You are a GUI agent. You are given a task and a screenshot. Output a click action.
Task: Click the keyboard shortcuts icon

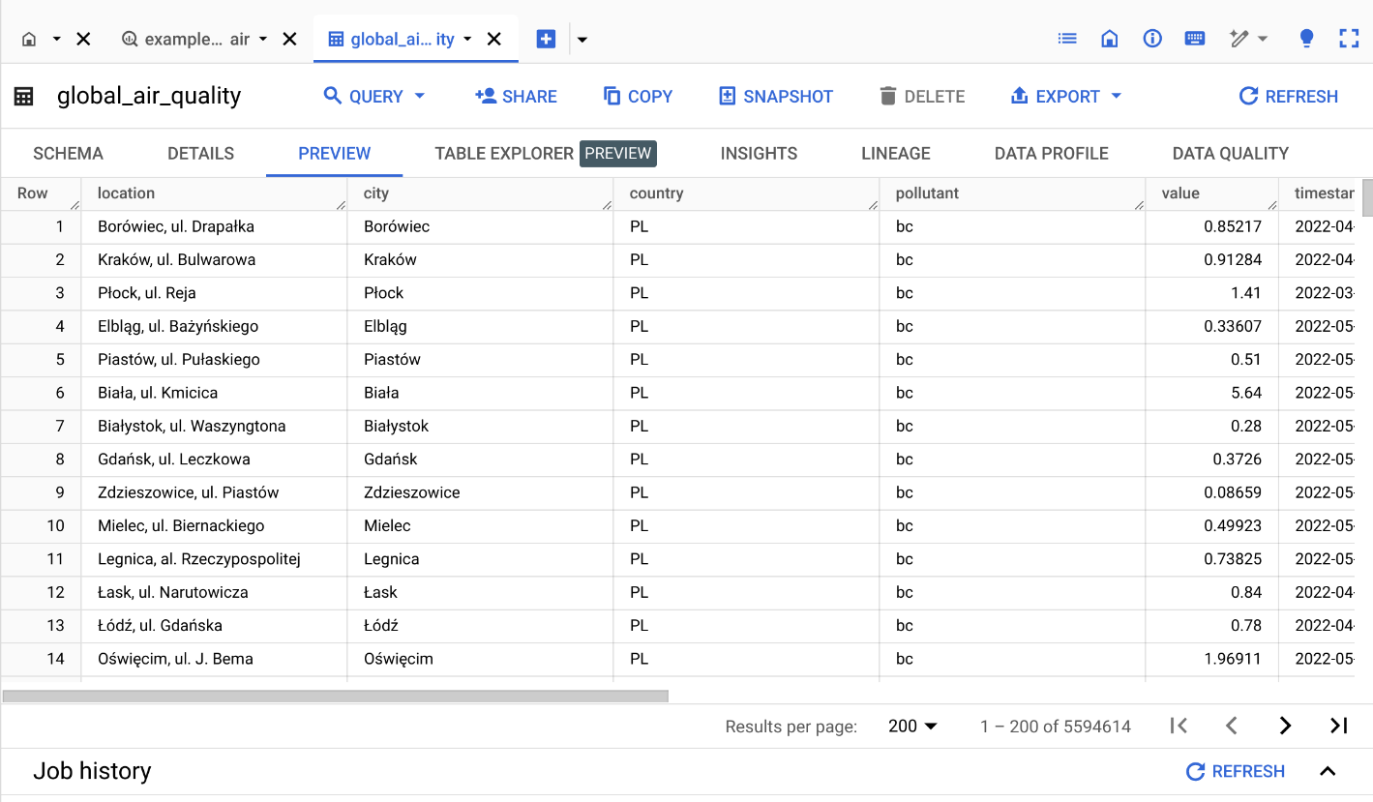click(x=1195, y=39)
